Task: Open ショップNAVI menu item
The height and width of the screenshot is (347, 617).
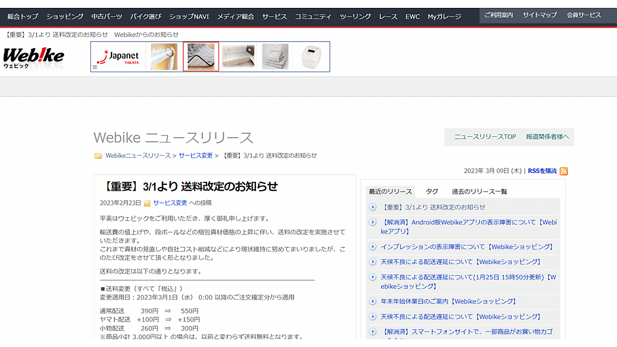Action: coord(189,16)
